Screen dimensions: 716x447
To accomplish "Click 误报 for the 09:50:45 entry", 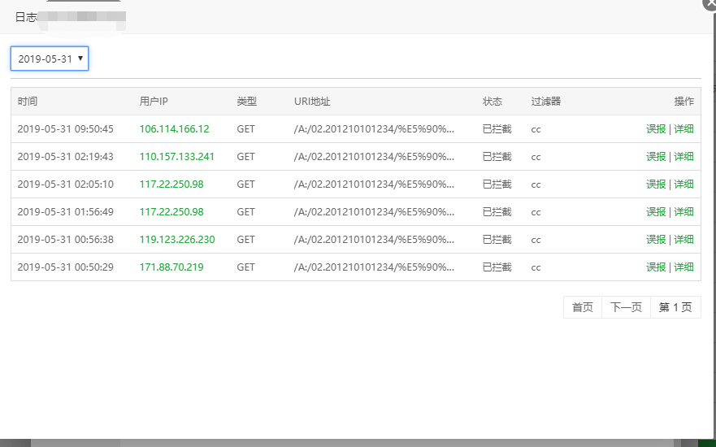I will 655,129.
